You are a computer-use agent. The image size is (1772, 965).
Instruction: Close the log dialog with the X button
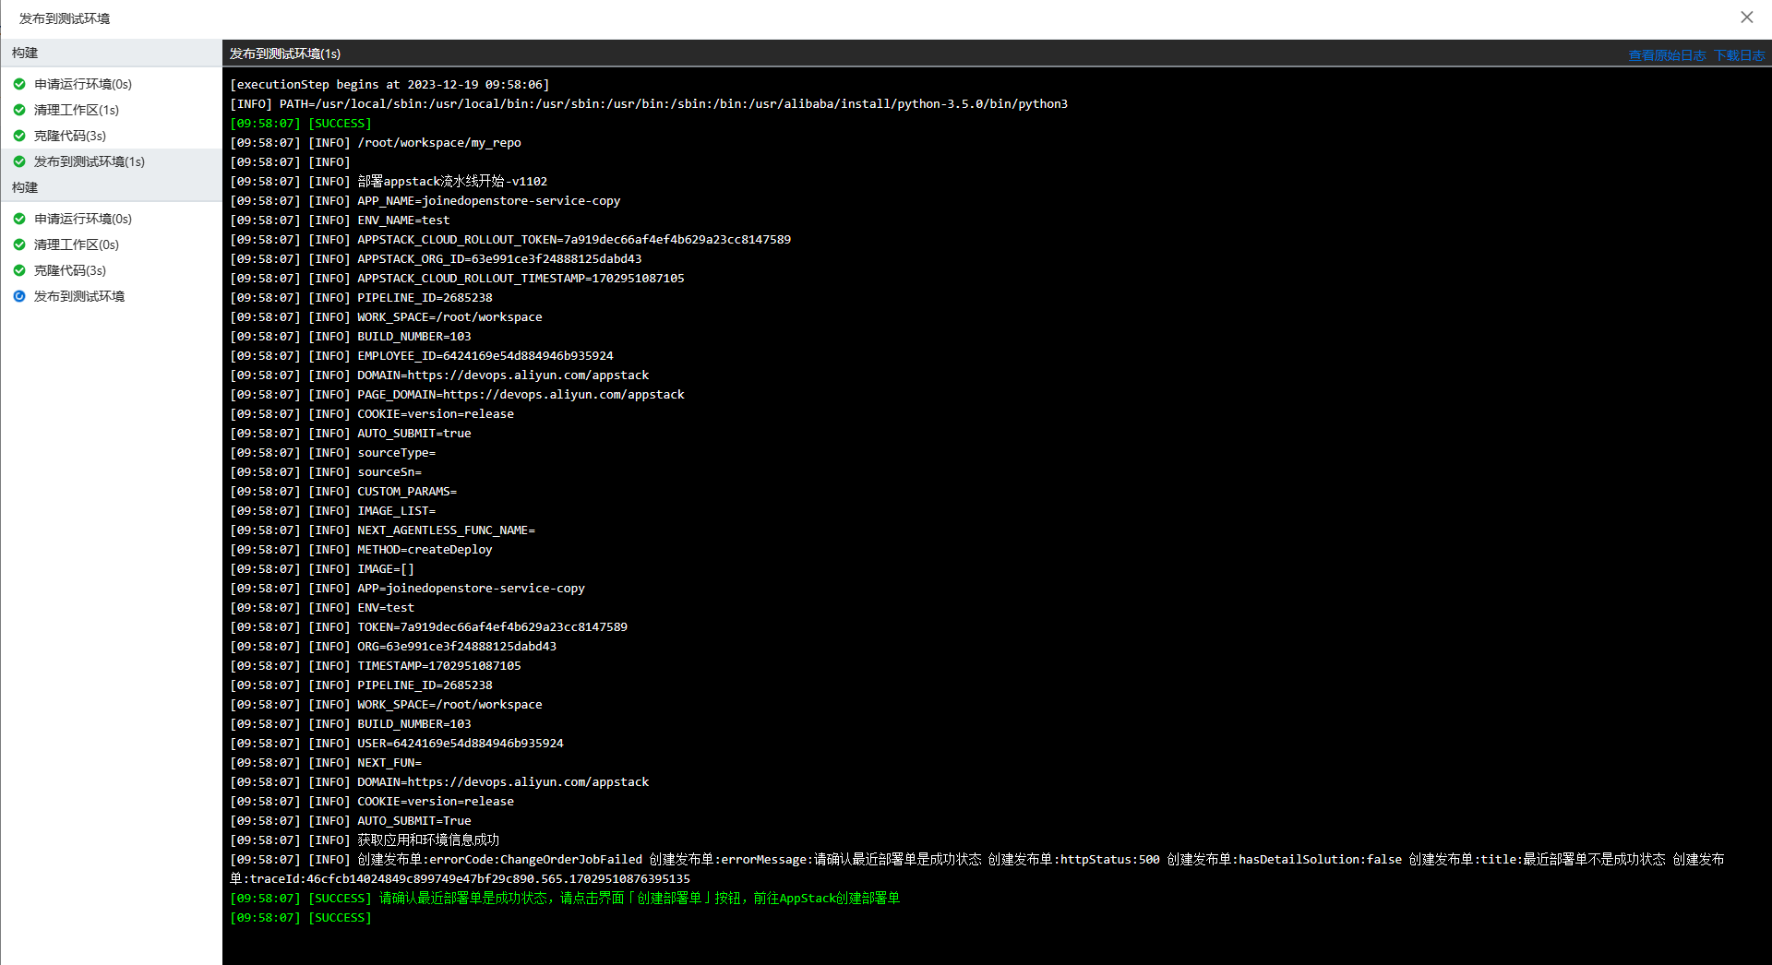(x=1746, y=18)
